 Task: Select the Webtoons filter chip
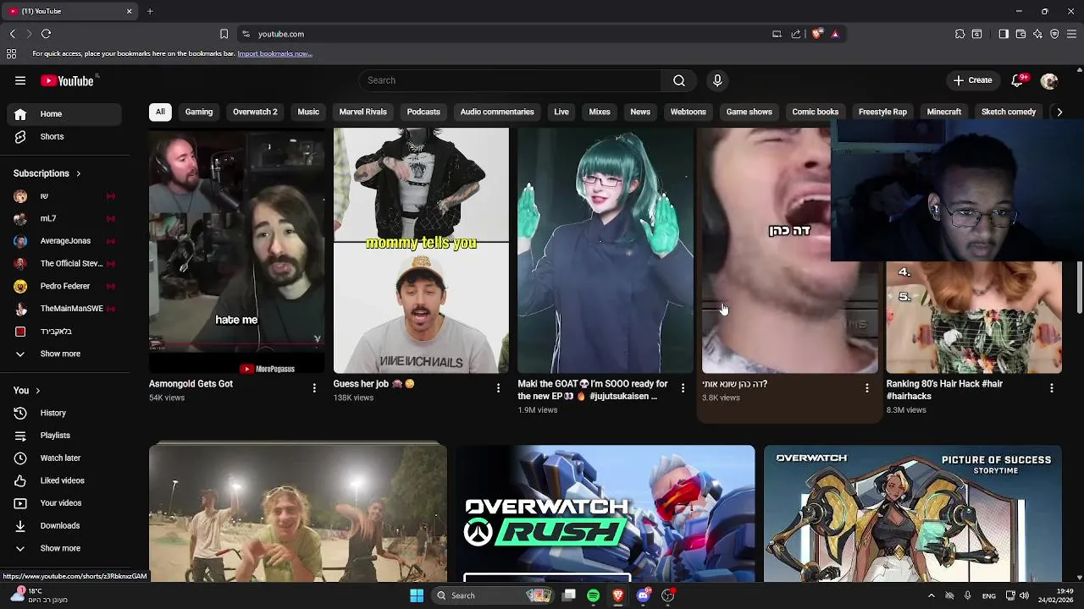(x=688, y=112)
